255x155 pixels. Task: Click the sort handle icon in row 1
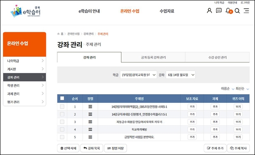coord(90,107)
